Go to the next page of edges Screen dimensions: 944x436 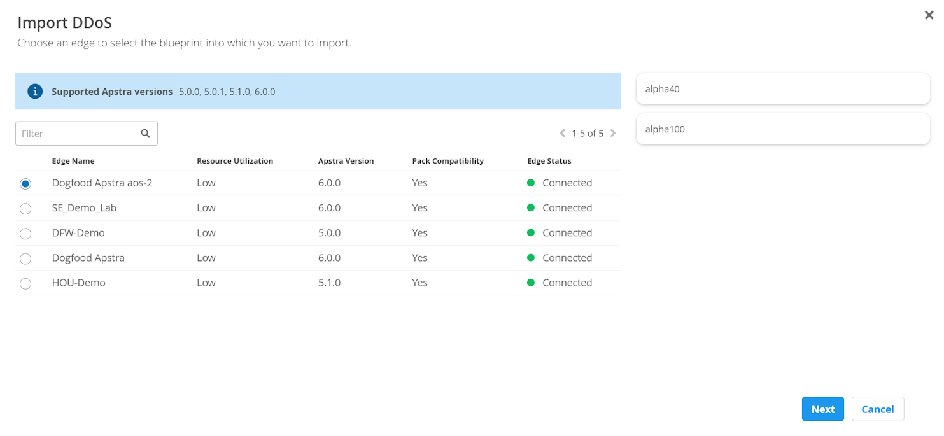point(613,134)
